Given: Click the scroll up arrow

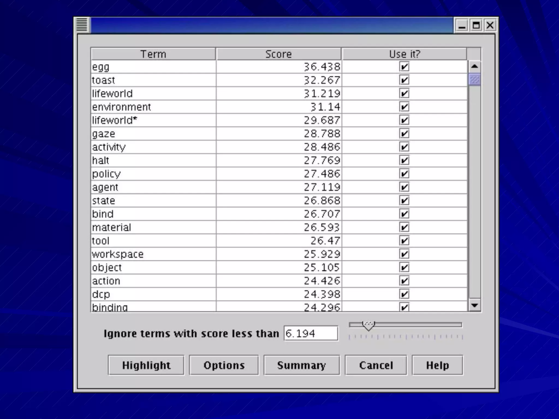Looking at the screenshot, I should (474, 66).
